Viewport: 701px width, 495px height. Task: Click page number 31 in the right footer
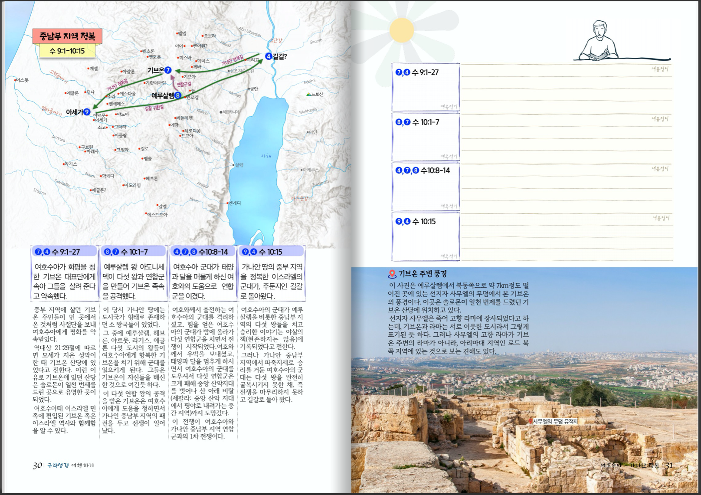(668, 465)
